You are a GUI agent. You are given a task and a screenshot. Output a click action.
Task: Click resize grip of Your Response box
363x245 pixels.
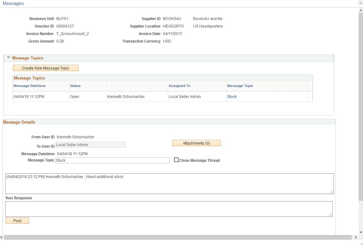coord(330,215)
